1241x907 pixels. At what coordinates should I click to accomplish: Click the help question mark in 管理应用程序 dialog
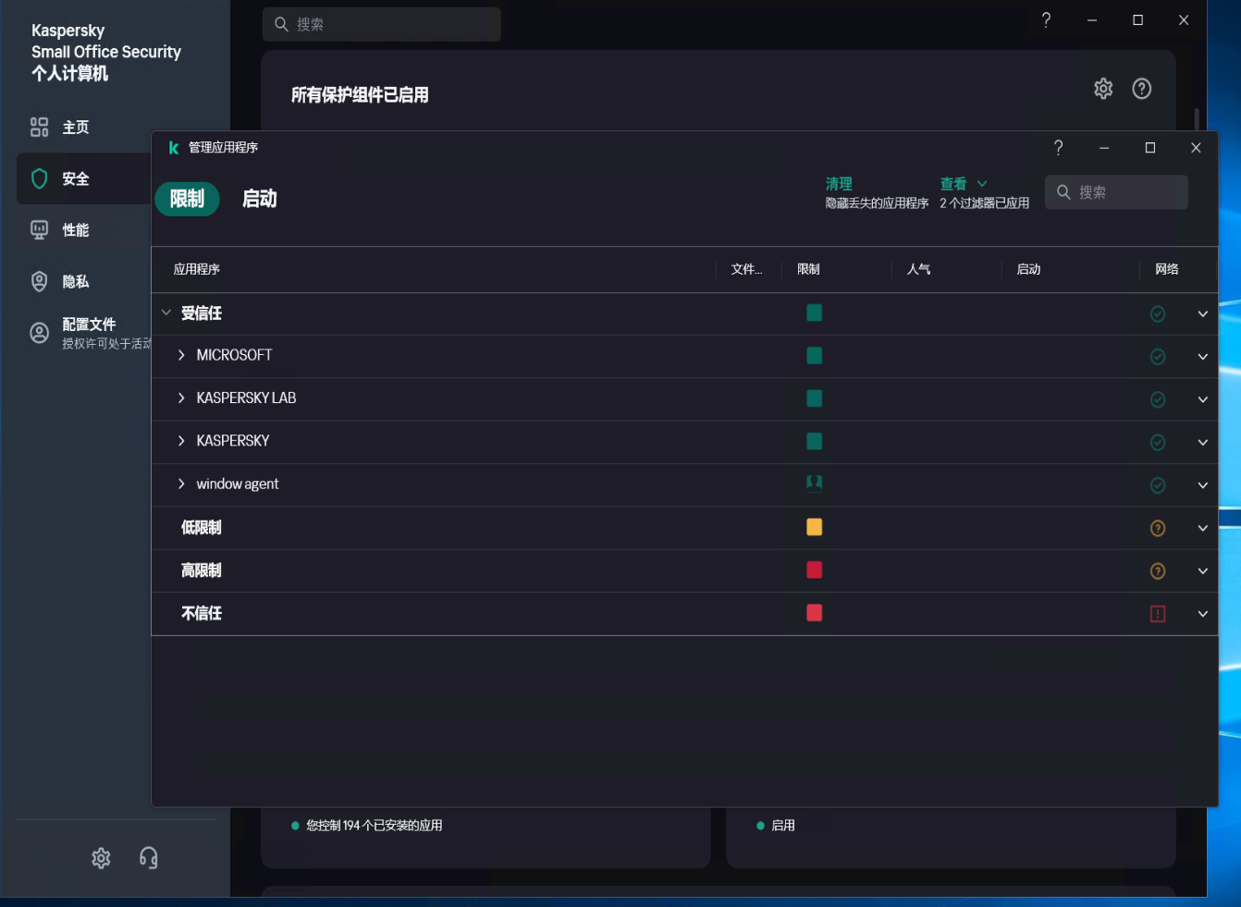coord(1059,148)
